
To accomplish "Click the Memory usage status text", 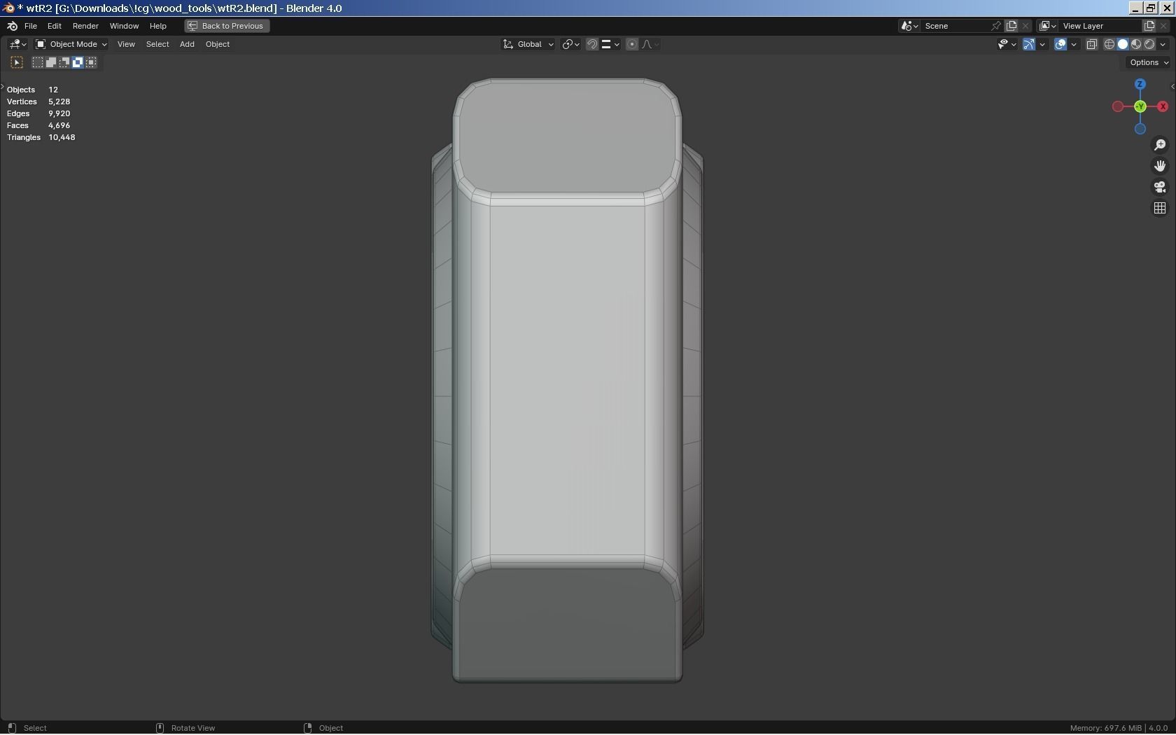I will pos(1105,728).
